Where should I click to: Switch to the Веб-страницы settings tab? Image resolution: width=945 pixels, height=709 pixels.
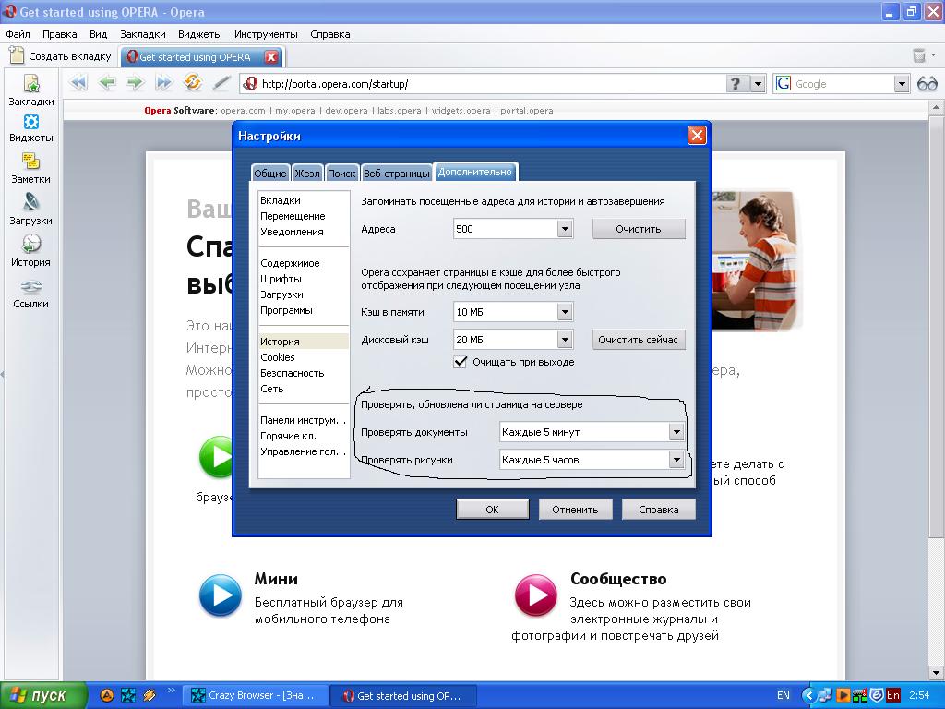coord(397,173)
